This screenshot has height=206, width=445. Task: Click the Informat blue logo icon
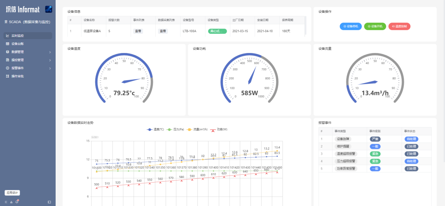point(48,9)
